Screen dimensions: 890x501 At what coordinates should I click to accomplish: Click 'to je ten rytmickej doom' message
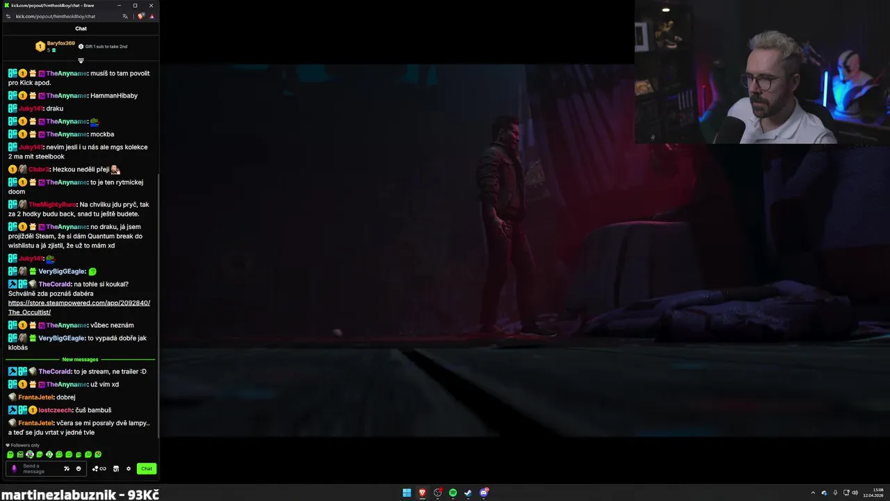[76, 187]
